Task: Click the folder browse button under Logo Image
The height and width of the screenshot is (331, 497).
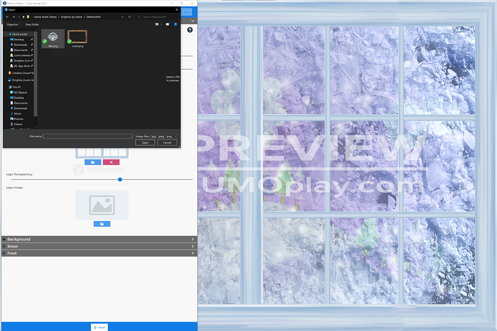Action: point(102,224)
